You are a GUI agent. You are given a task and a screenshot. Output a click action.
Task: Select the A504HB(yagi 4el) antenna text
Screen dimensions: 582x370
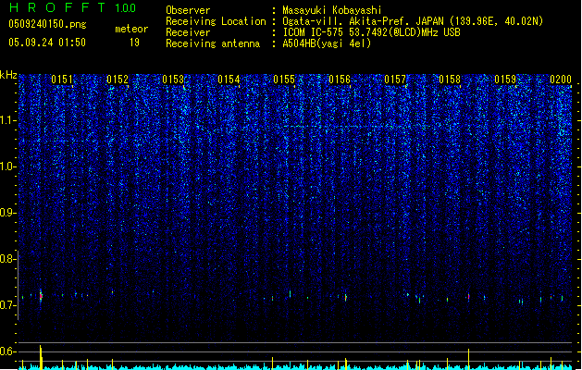[327, 43]
